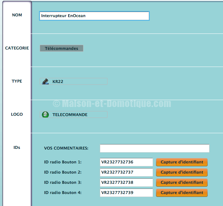Click the 'ID radio Bouton 4:' label
223x206 pixels.
pos(63,193)
